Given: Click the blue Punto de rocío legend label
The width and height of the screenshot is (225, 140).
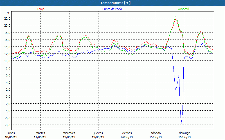Looking at the screenshot, I should tap(112, 9).
